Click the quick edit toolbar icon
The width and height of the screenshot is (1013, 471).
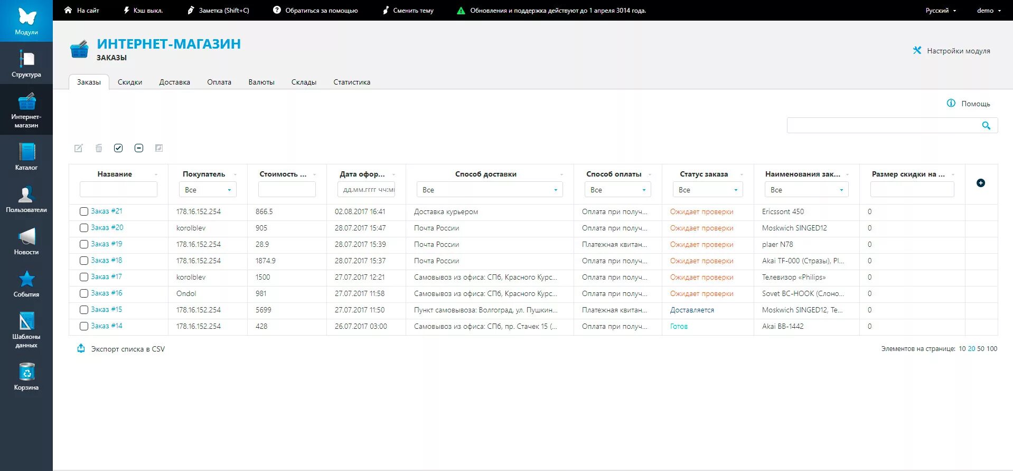coord(159,148)
